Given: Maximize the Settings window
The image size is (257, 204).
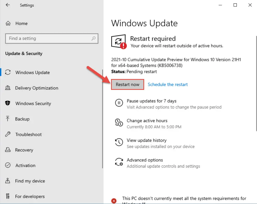Looking at the screenshot, I should [235, 5].
